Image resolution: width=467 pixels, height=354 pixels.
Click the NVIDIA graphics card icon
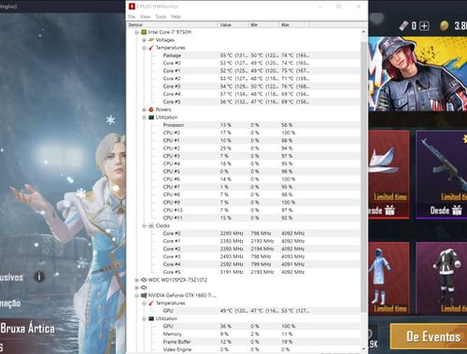[144, 295]
